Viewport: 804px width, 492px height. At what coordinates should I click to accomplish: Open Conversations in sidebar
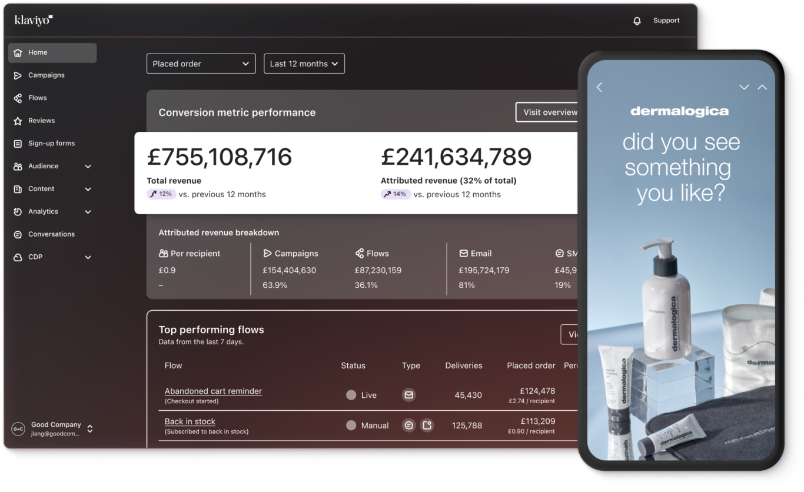tap(51, 234)
